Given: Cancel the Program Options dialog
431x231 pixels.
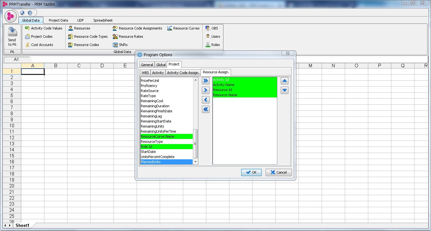Looking at the screenshot, I should coord(278,172).
